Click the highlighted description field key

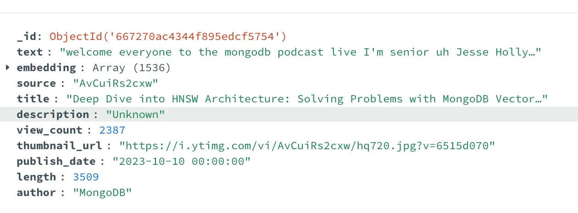(53, 114)
